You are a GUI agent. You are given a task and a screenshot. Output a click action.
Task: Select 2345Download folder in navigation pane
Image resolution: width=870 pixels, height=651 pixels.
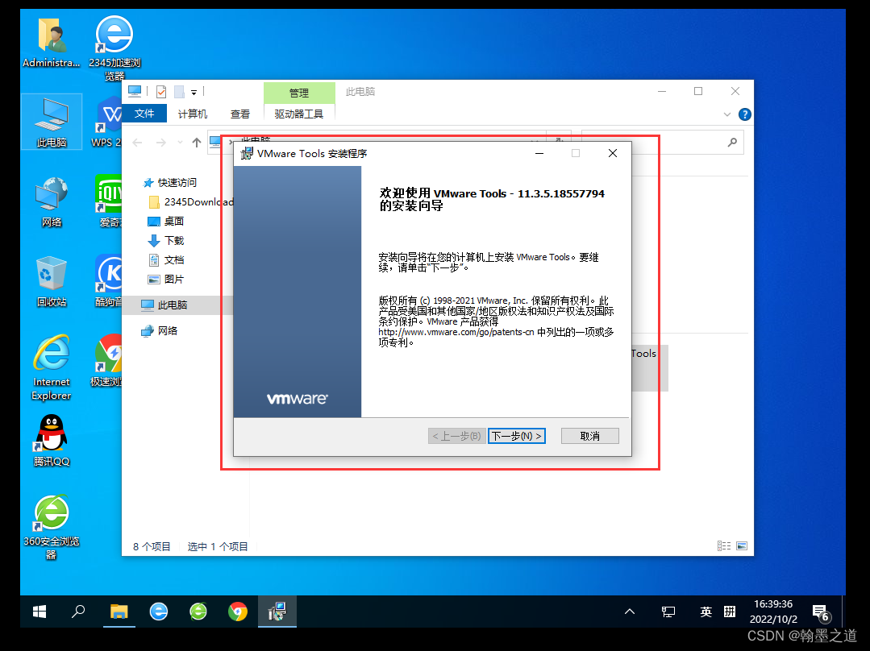pyautogui.click(x=192, y=202)
